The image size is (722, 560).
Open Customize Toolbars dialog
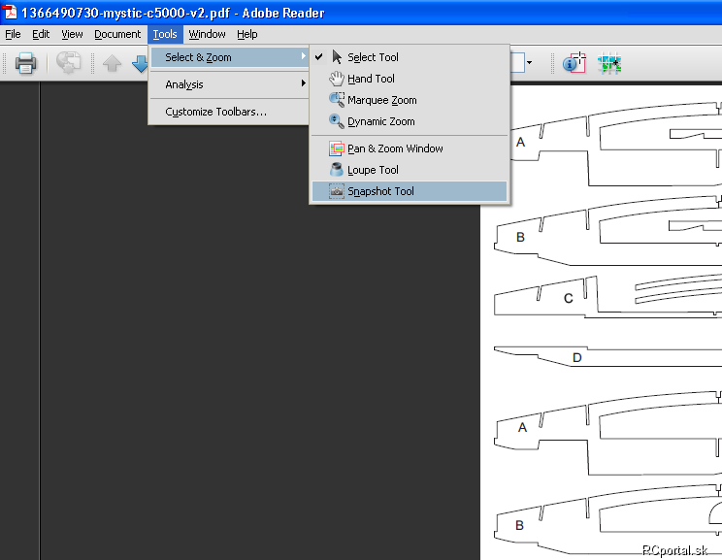point(229,112)
